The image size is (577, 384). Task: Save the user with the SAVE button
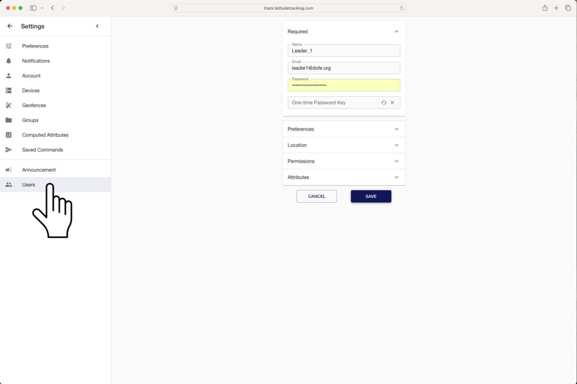371,196
